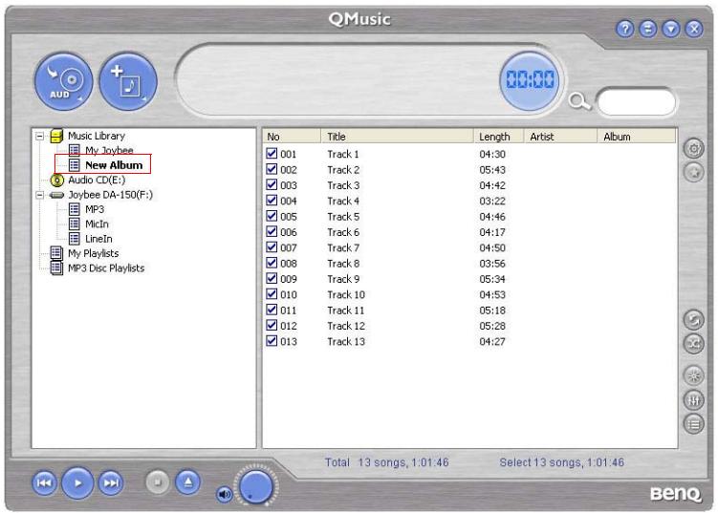The width and height of the screenshot is (718, 513).
Task: Open the LineIn folder on Joybee
Action: pyautogui.click(x=98, y=239)
